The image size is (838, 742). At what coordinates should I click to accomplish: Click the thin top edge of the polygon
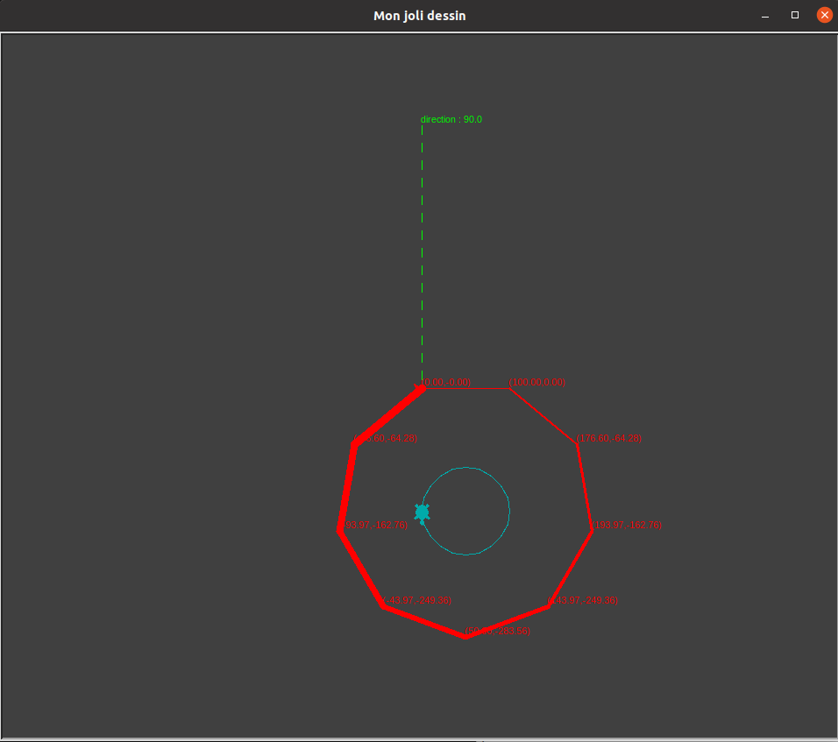coord(465,388)
